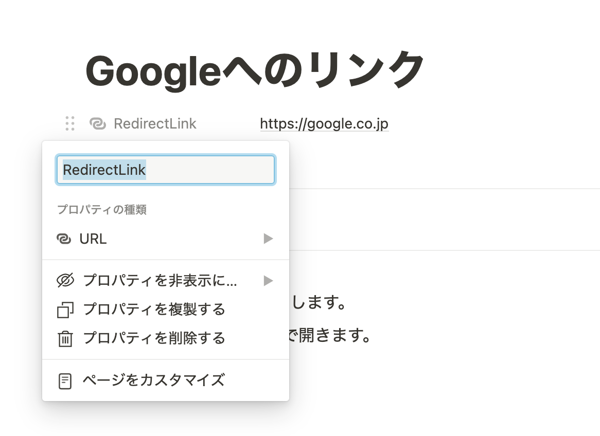600x436 pixels.
Task: Click the crossed-eye hide property icon
Action: pos(65,280)
